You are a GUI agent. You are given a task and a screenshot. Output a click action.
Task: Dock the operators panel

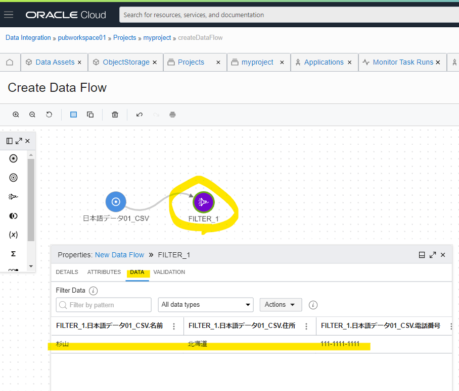[10, 141]
